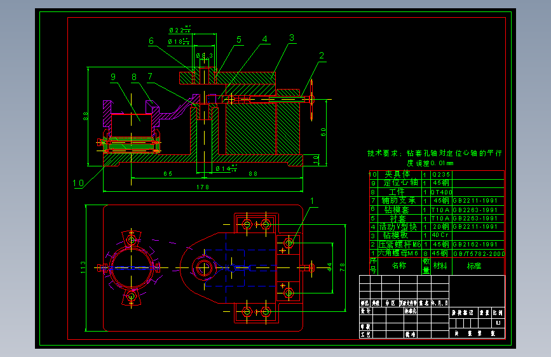
Task: Click the 44 dimension in plan view
Action: click(x=329, y=267)
